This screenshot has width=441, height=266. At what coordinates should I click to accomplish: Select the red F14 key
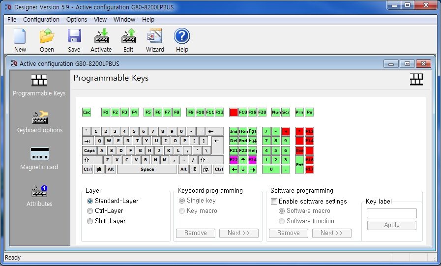click(x=309, y=141)
